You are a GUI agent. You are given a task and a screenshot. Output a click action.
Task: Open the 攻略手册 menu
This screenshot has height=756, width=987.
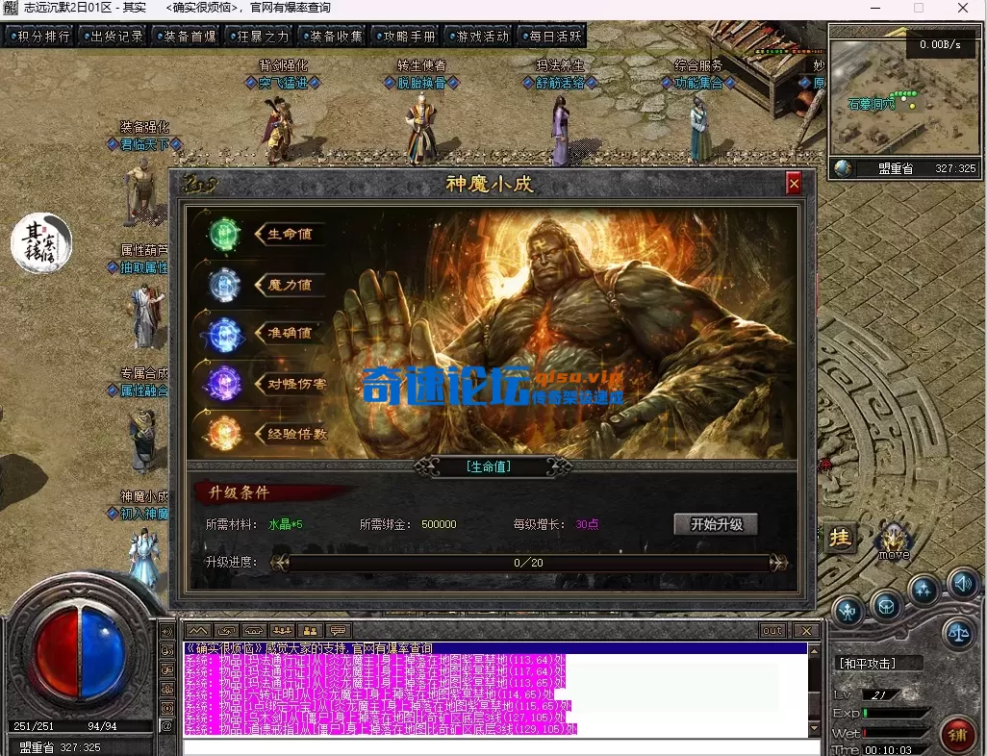point(405,37)
